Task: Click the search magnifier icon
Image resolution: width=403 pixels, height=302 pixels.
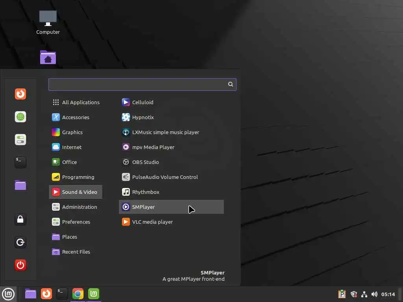Action: click(x=231, y=84)
